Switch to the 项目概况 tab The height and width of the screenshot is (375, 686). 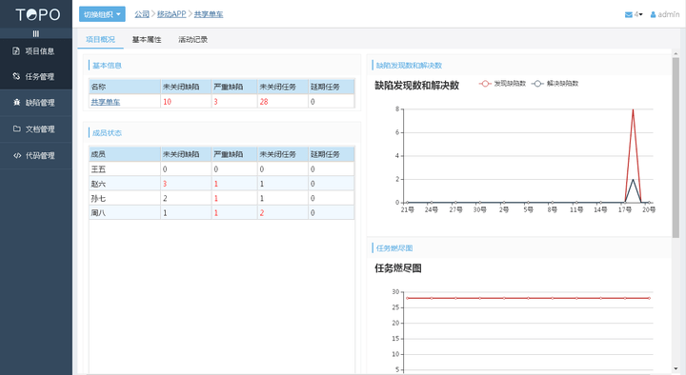point(101,39)
